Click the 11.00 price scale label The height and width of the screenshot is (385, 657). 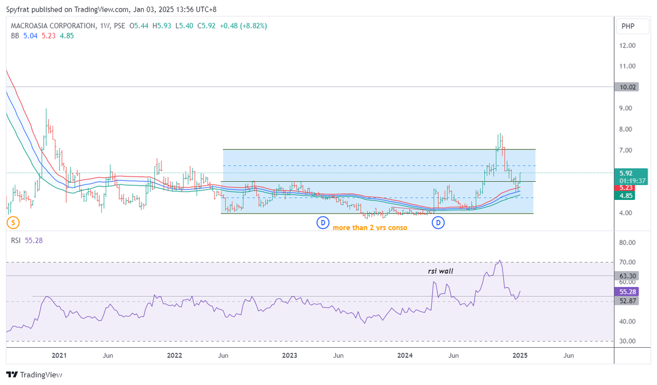pos(627,66)
